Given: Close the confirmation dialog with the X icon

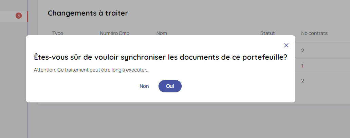Looking at the screenshot, I should [286, 45].
